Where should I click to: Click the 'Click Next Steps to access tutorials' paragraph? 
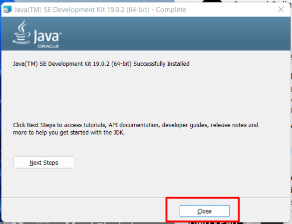(135, 129)
